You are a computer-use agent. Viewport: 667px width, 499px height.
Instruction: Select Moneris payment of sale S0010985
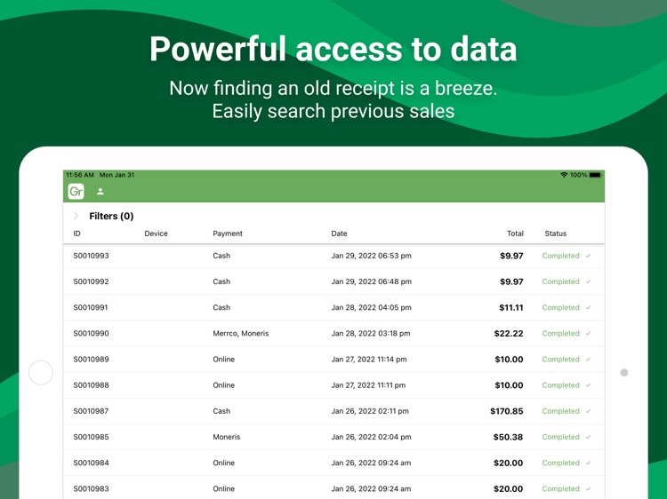coord(226,437)
